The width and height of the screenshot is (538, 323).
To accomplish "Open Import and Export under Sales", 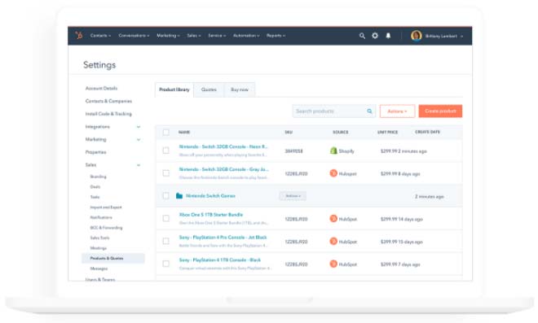I will coord(106,207).
